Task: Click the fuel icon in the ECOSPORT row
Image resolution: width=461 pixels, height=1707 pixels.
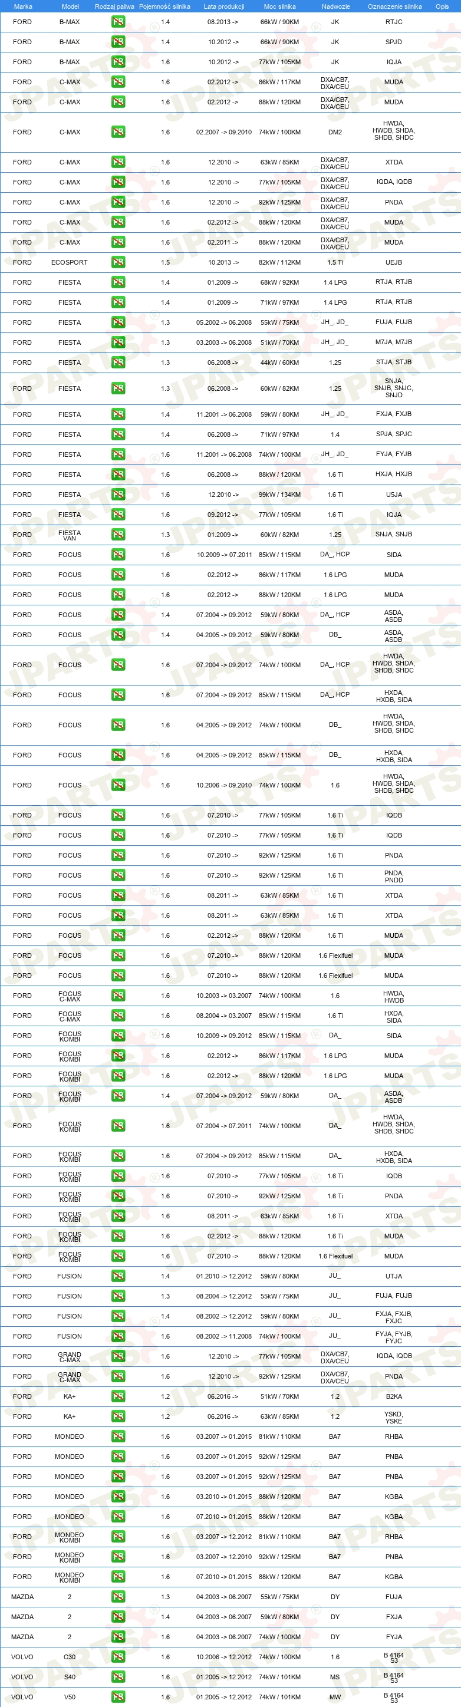Action: 118,262
